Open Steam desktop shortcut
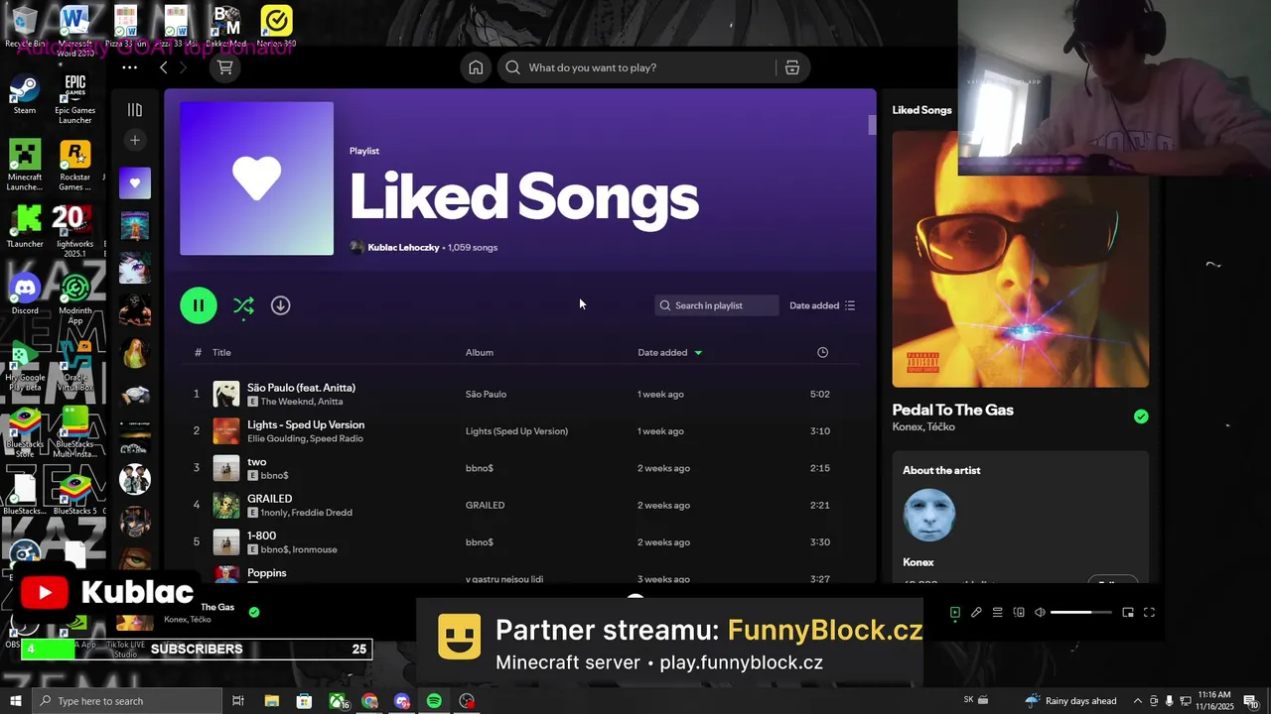 [25, 94]
